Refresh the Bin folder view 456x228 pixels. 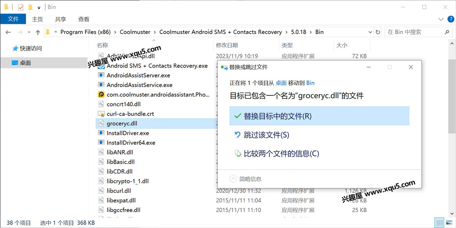pos(378,32)
